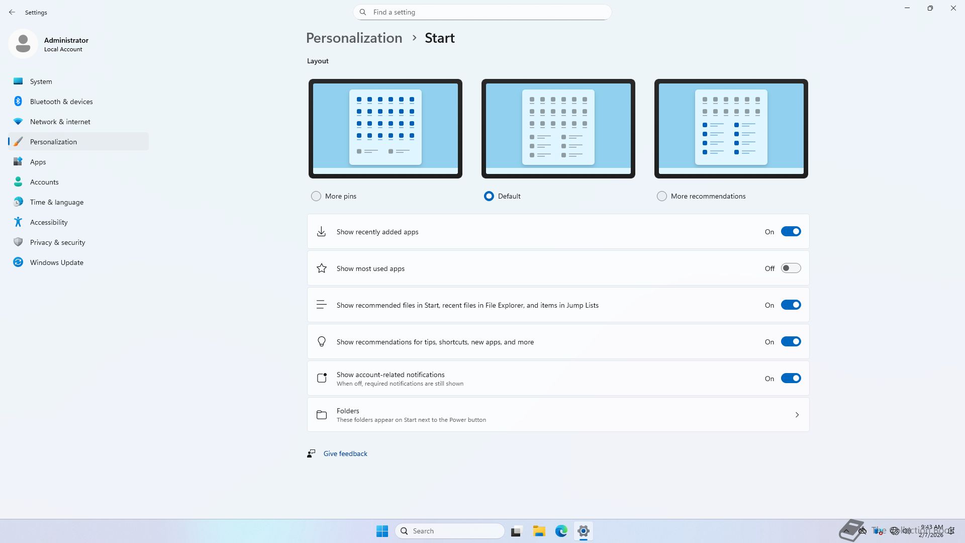Screen dimensions: 965x543
Task: Click the Windows Start button
Action: tap(382, 531)
